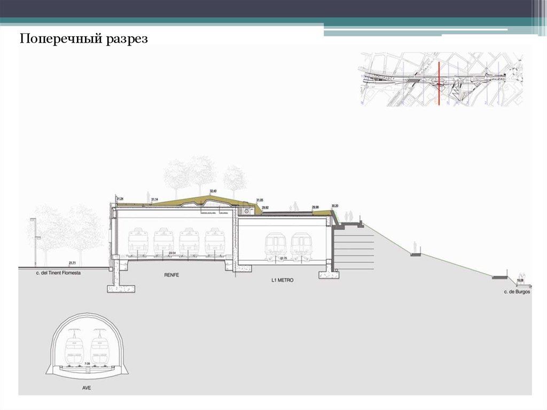Click the 32.40 roof elevation value
The image size is (547, 410).
point(213,191)
